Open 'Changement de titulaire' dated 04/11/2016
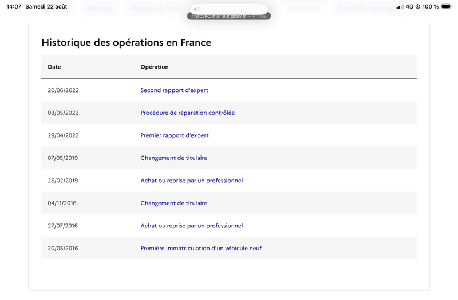Image resolution: width=458 pixels, height=300 pixels. [x=174, y=203]
